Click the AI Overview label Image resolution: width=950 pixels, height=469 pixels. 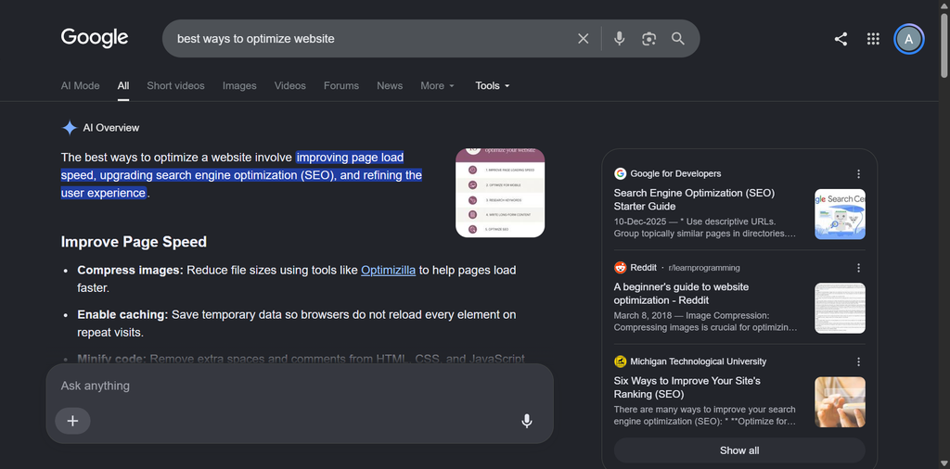(111, 128)
